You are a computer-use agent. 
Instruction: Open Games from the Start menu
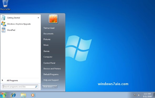pyautogui.click(x=47, y=51)
